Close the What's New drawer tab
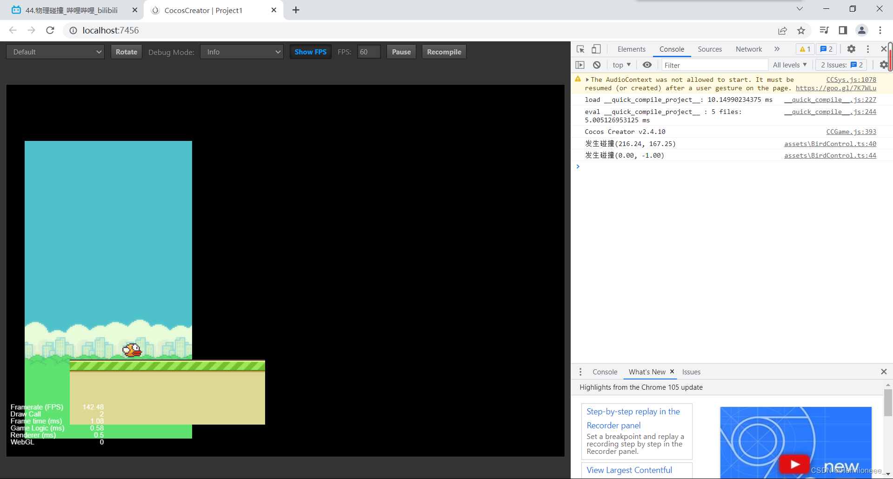The image size is (893, 479). (x=672, y=372)
